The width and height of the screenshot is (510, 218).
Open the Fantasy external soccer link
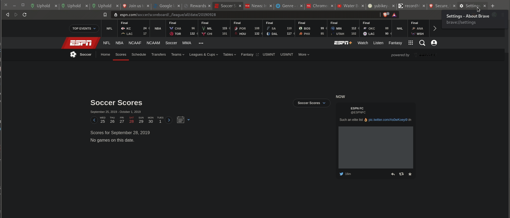coord(250,55)
